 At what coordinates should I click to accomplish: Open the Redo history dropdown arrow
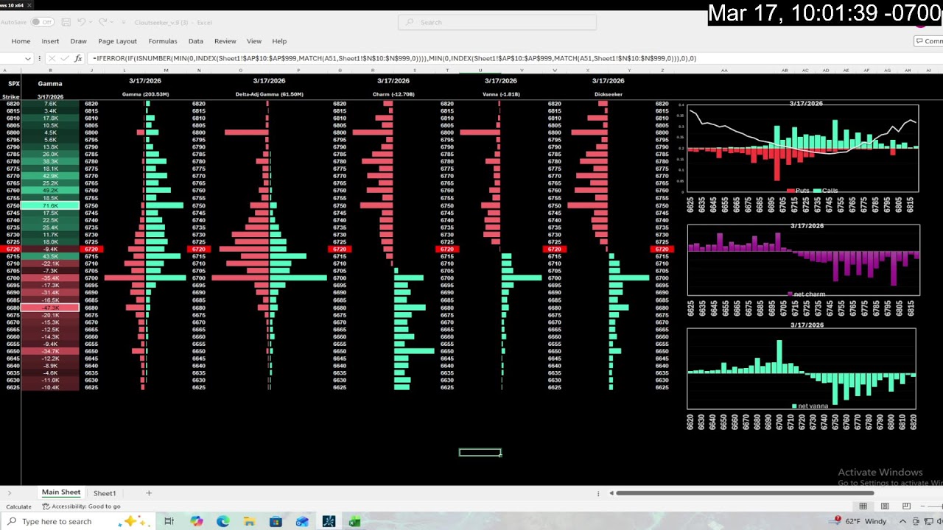pyautogui.click(x=111, y=22)
